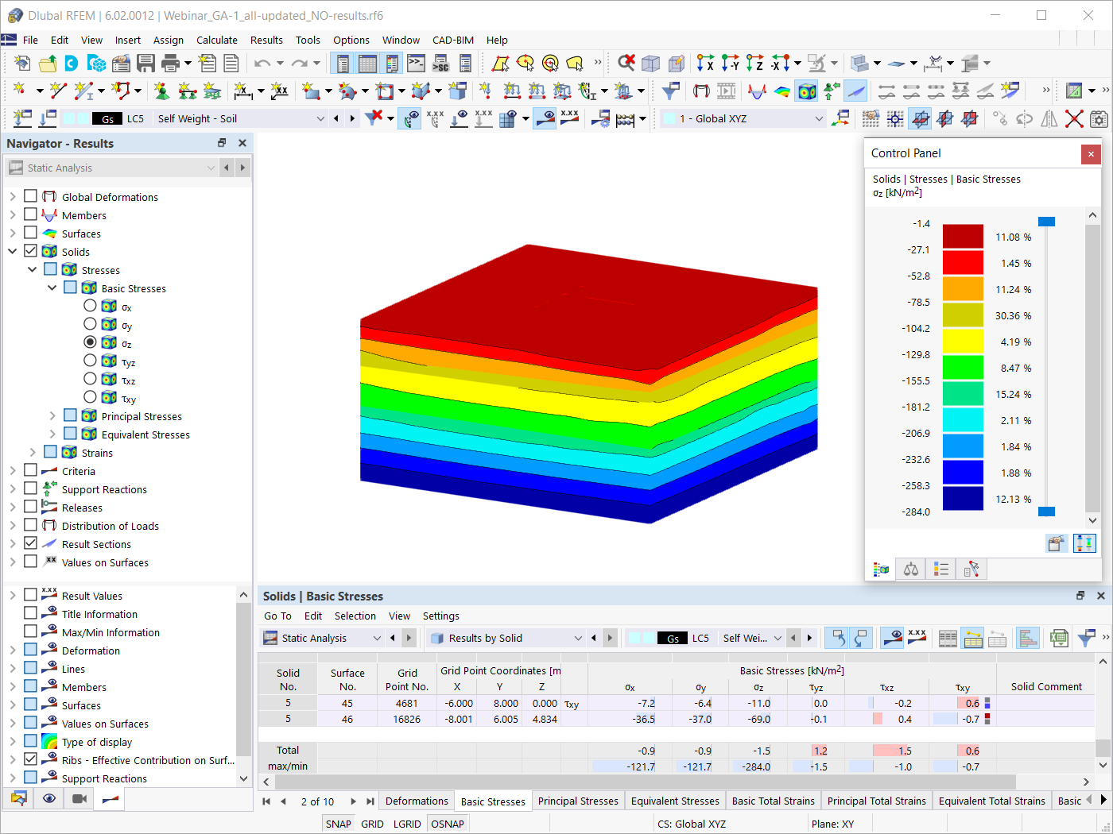Toggle GRID in the status bar

[372, 824]
